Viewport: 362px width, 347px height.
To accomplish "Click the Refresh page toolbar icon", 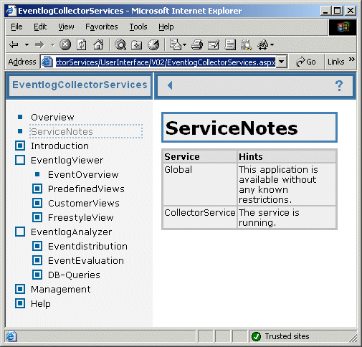I will [81, 44].
